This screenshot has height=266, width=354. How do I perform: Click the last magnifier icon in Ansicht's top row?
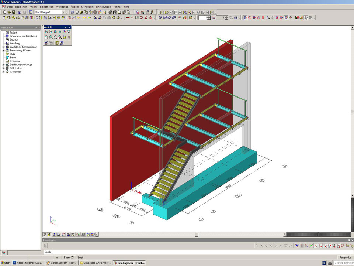[x=69, y=32]
